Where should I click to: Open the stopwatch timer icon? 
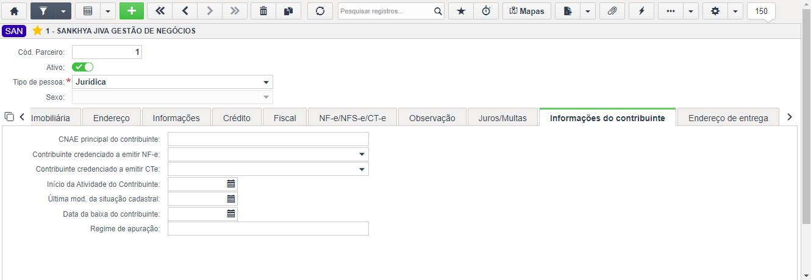486,11
